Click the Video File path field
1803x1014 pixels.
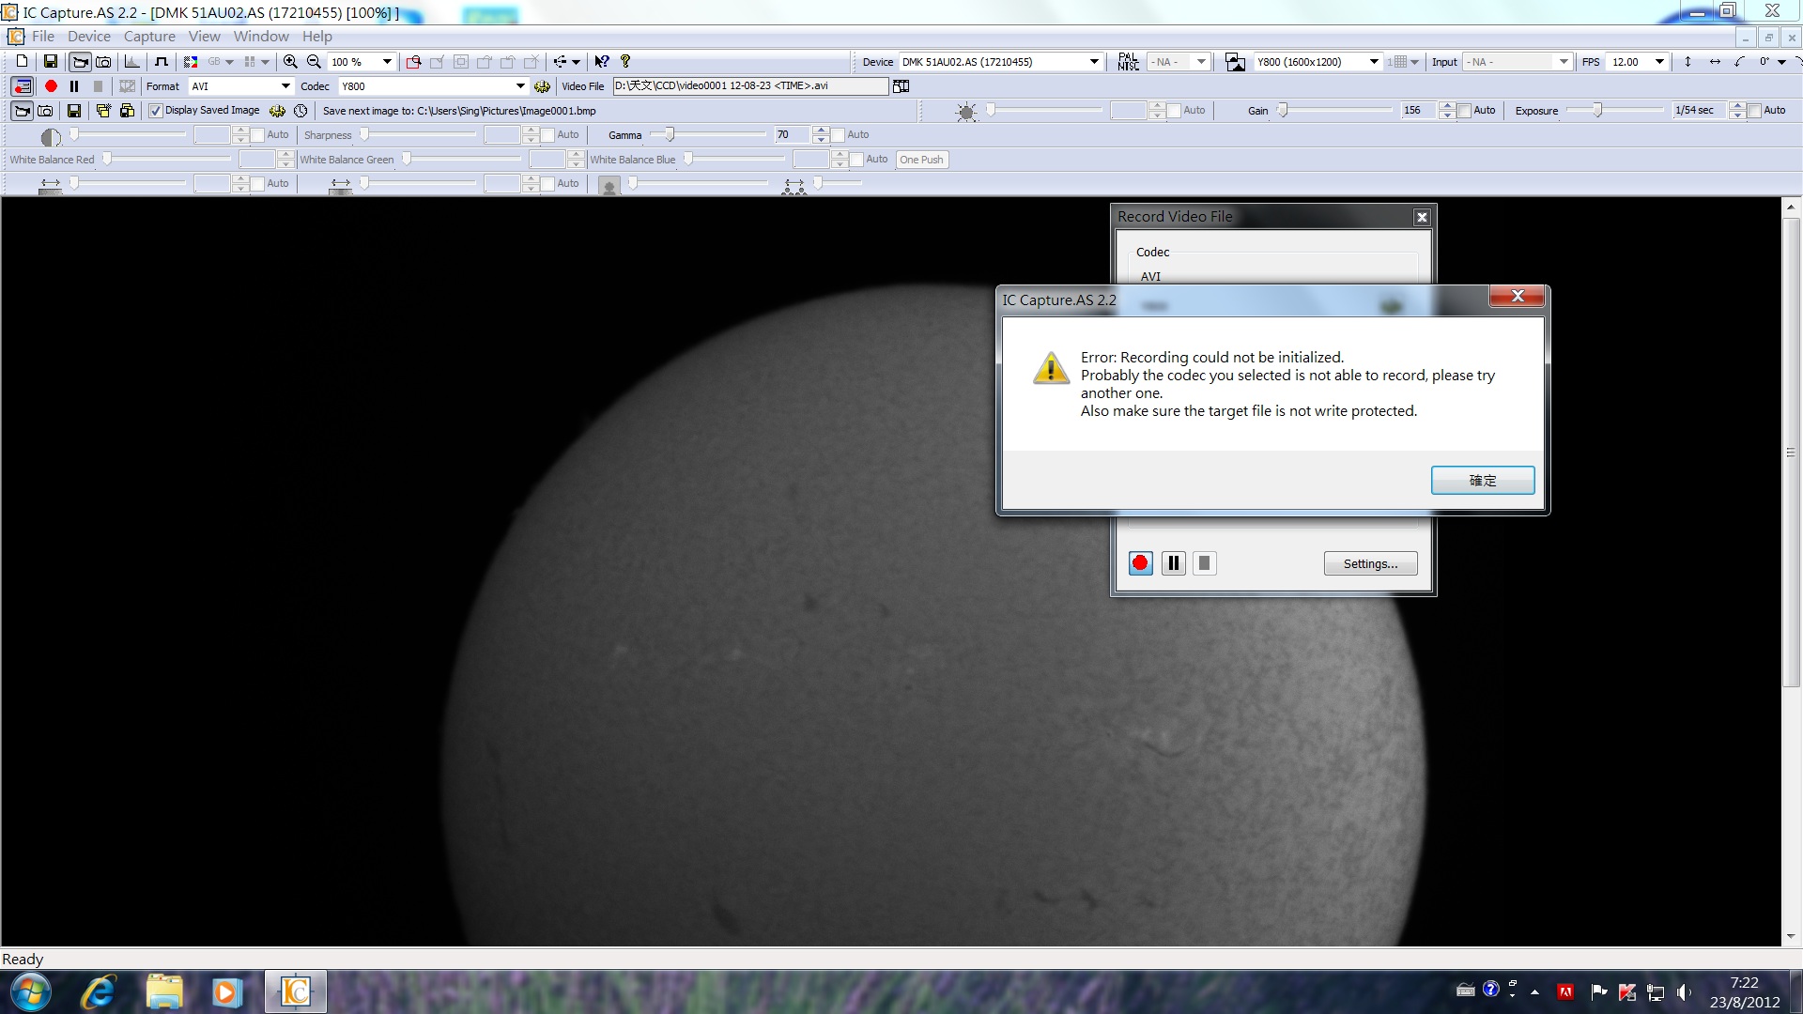(x=749, y=86)
